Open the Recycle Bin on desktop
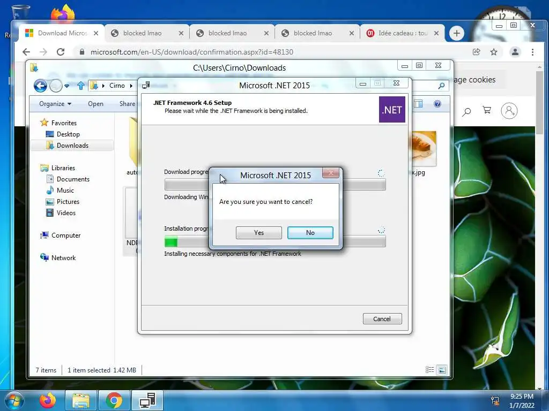 point(20,12)
